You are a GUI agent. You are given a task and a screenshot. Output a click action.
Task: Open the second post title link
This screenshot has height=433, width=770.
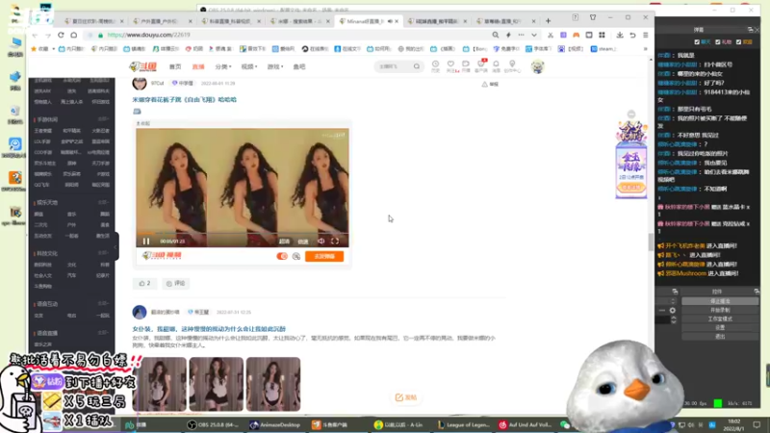[209, 329]
